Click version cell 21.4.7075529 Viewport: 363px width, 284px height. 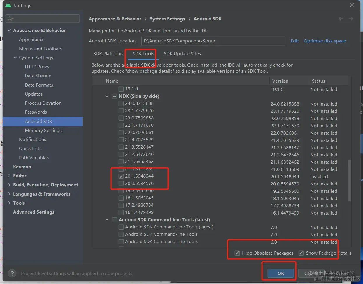point(285,140)
